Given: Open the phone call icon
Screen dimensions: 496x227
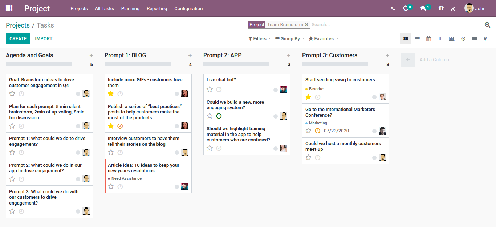Looking at the screenshot, I should click(x=393, y=8).
